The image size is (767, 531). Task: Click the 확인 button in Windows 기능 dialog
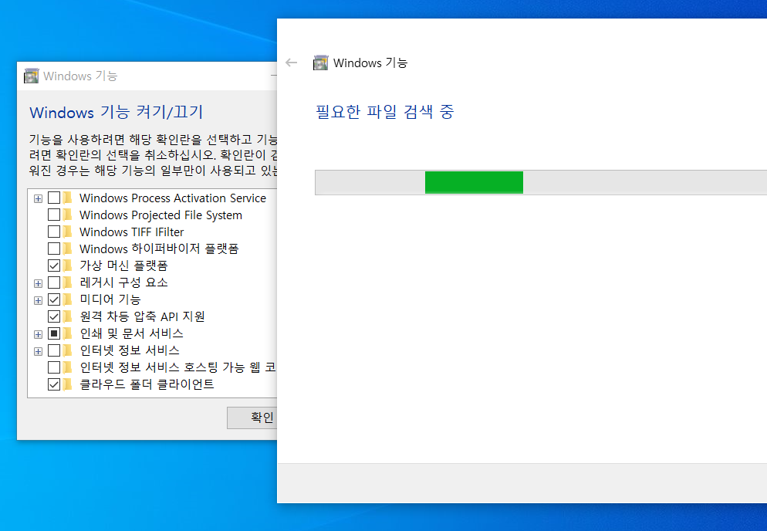pyautogui.click(x=252, y=418)
